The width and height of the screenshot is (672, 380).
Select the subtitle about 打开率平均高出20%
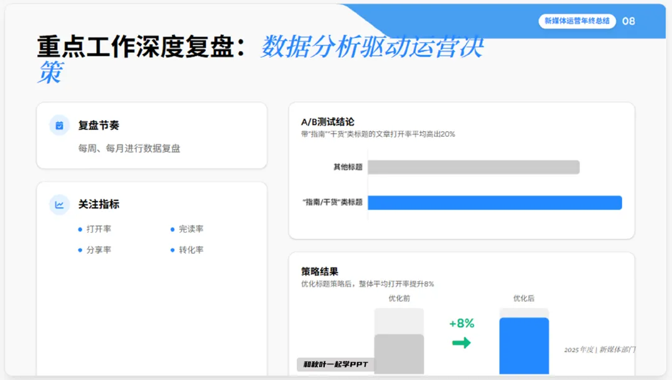pyautogui.click(x=378, y=134)
